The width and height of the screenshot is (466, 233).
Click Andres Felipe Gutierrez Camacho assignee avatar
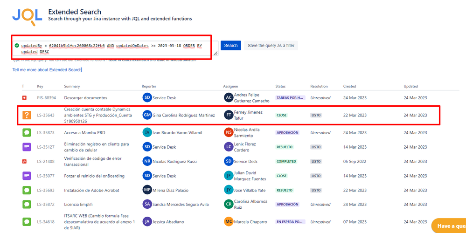pos(229,98)
